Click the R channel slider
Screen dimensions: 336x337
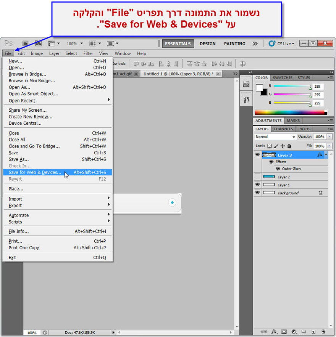pos(292,86)
